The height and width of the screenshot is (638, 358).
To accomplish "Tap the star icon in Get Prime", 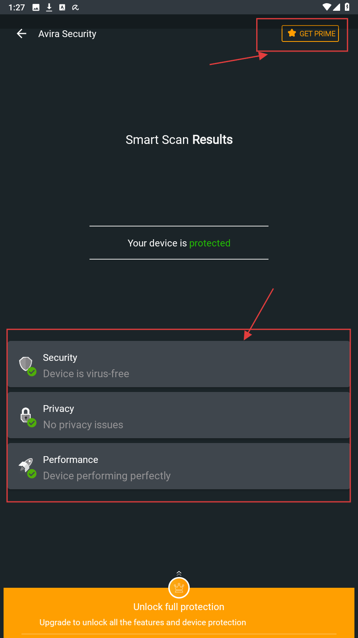I will [292, 33].
